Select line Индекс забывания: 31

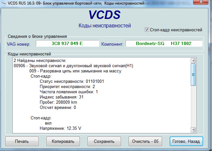tap(62, 97)
